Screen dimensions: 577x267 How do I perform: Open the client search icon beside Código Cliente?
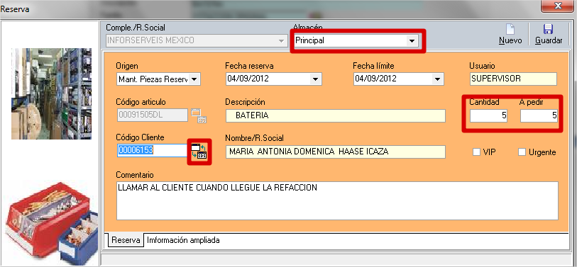click(199, 152)
